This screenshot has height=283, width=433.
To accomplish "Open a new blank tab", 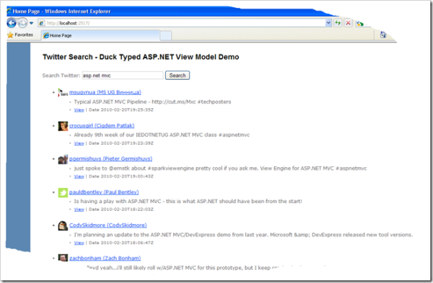I will (166, 35).
